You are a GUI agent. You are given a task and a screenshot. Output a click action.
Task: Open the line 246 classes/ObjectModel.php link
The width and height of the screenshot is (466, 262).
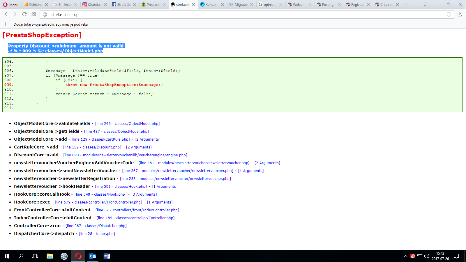(128, 124)
